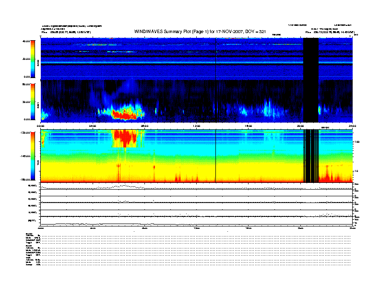Click the TNR color scale bar
This screenshot has height=293, width=380.
pyautogui.click(x=33, y=156)
